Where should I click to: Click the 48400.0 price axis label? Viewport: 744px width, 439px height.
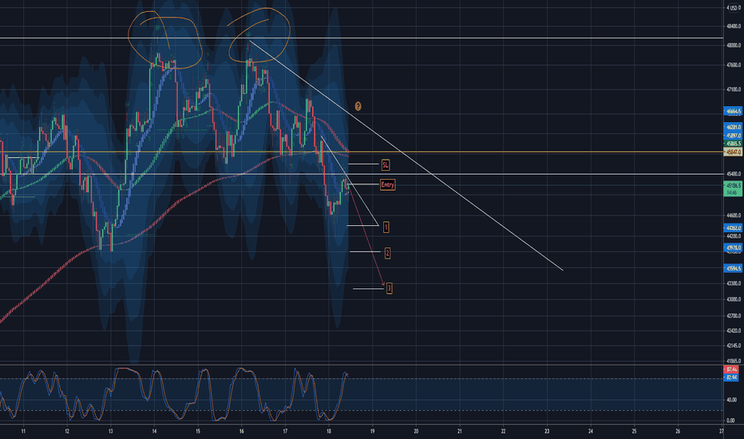[x=733, y=26]
